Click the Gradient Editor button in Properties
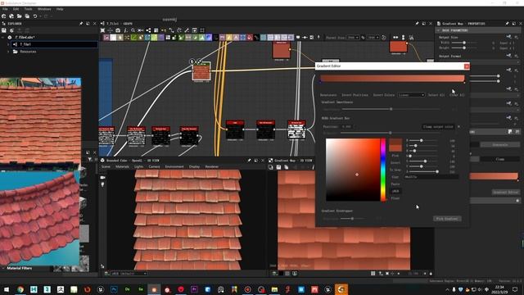Viewport: 524px width, 295px height. pos(505,193)
